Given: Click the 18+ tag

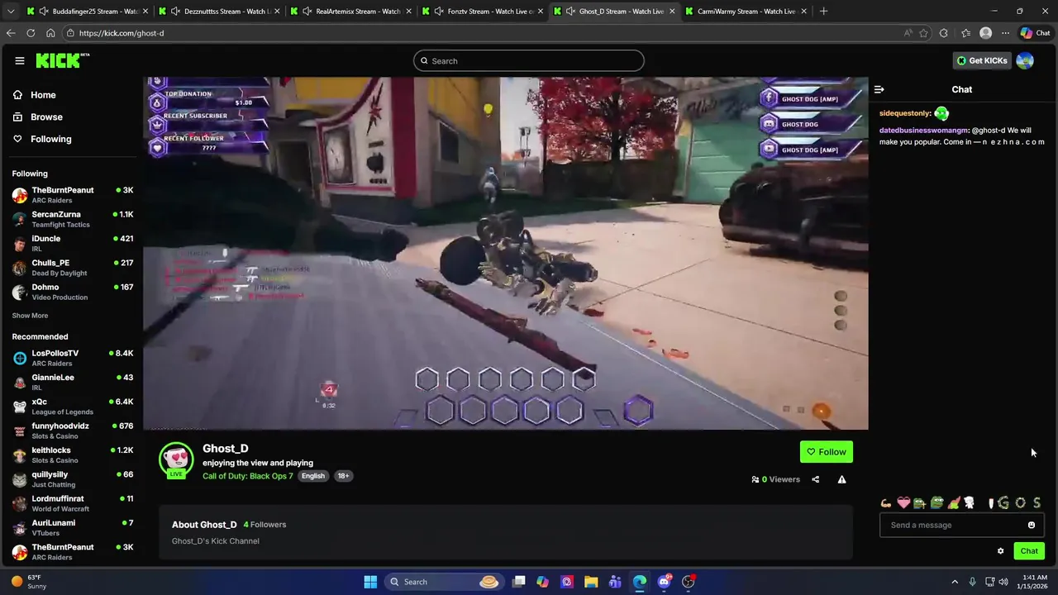Looking at the screenshot, I should coord(343,476).
